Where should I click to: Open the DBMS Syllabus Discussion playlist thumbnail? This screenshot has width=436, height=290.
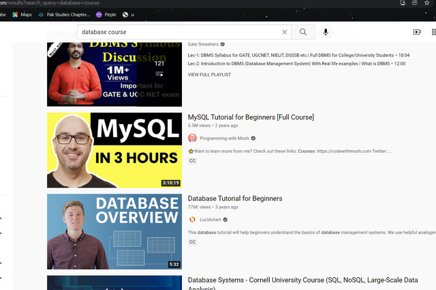tap(114, 74)
